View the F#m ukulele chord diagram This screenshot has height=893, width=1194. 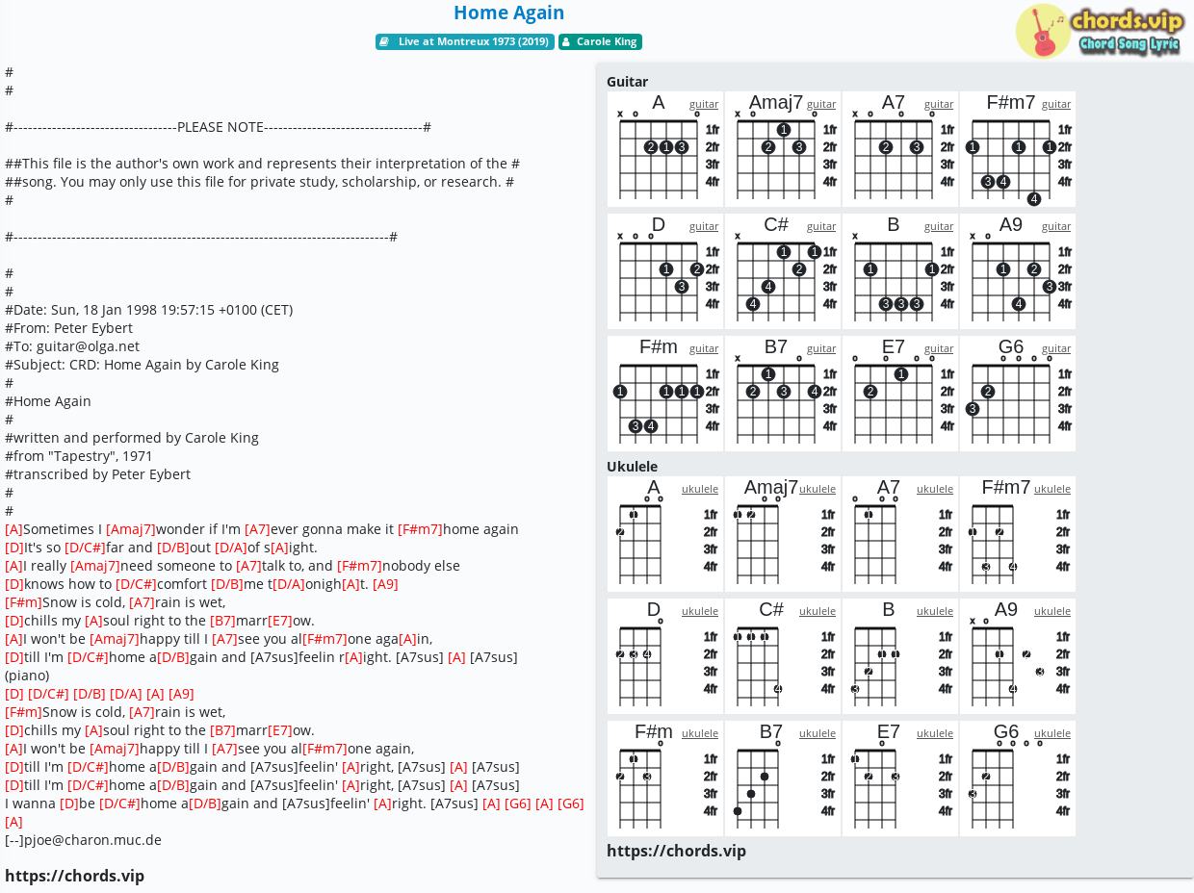pyautogui.click(x=665, y=778)
